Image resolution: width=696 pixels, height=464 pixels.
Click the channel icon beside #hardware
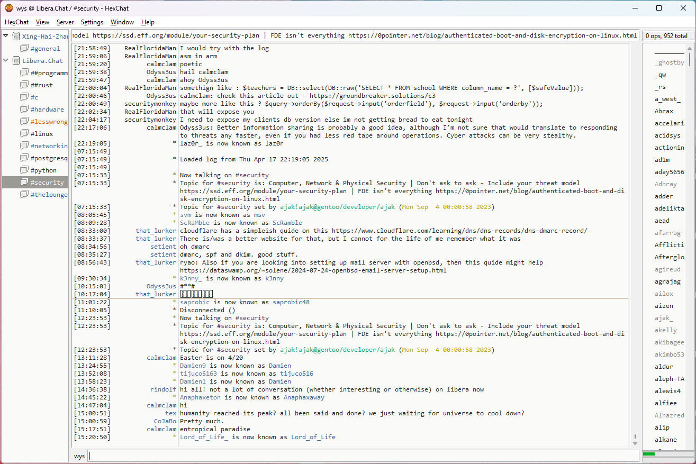[x=24, y=110]
